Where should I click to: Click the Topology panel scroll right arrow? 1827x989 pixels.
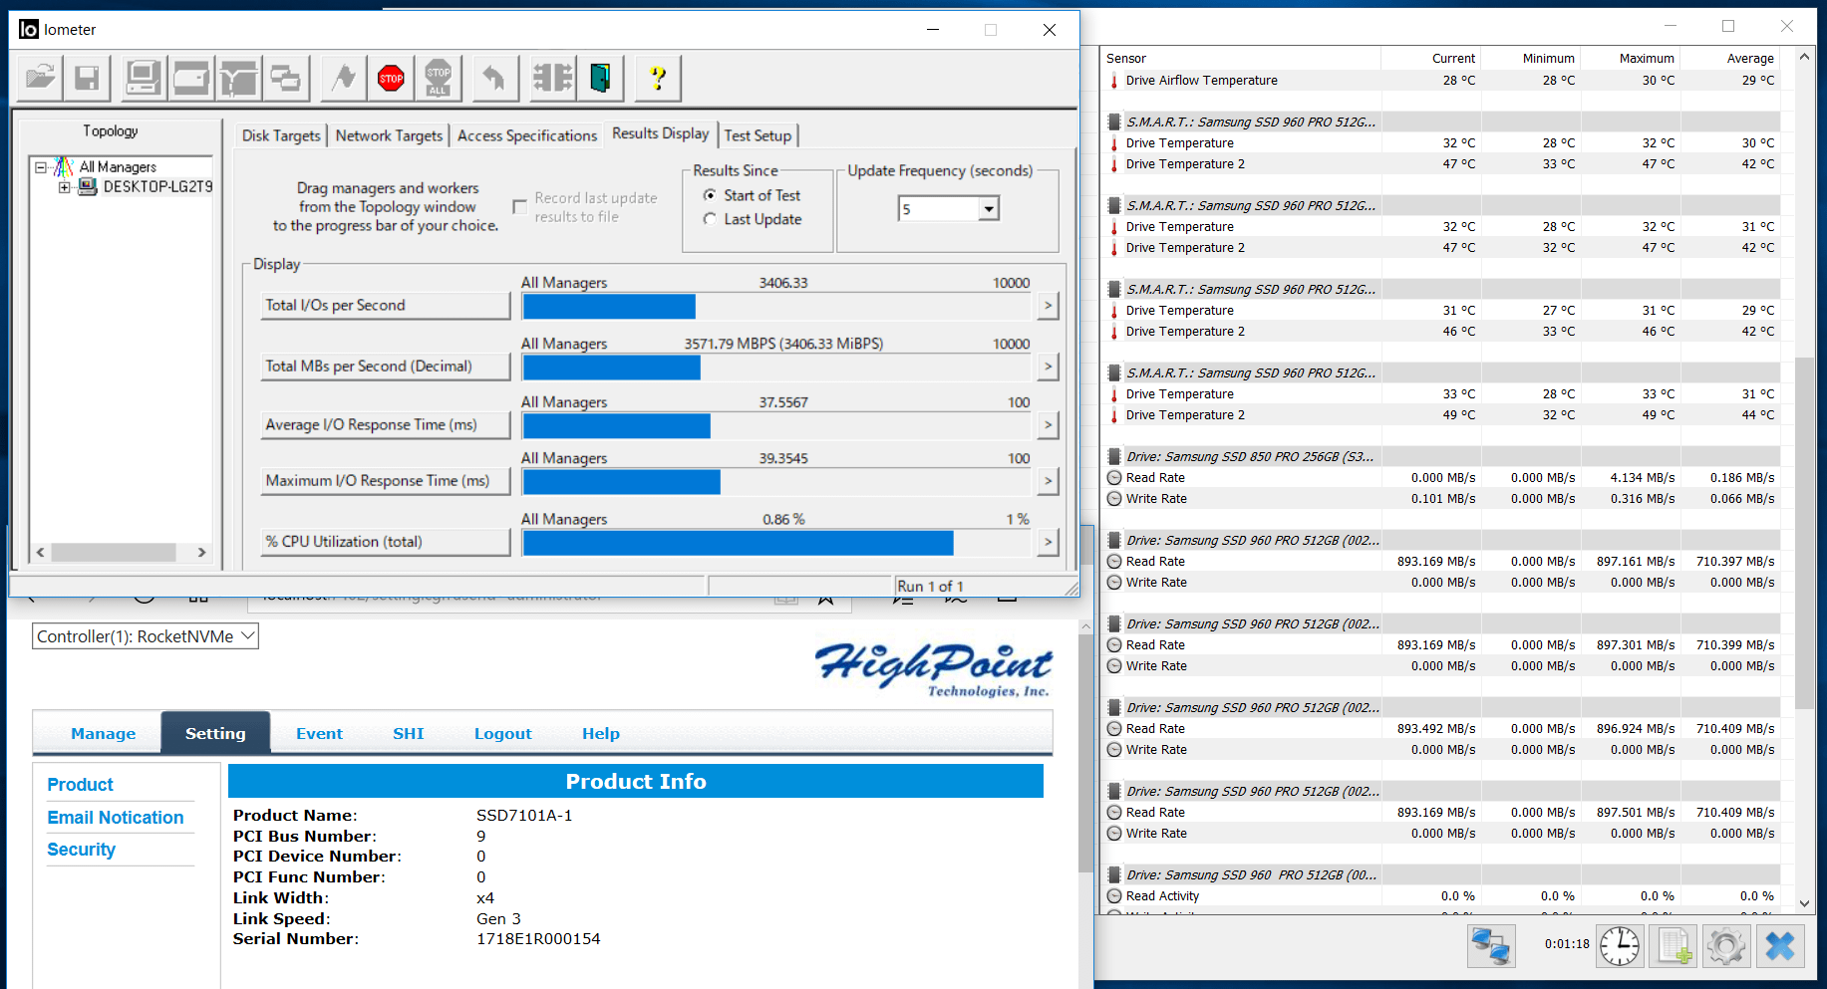[201, 552]
